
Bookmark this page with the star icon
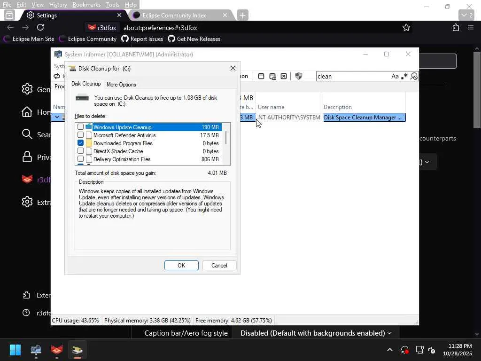click(x=406, y=28)
